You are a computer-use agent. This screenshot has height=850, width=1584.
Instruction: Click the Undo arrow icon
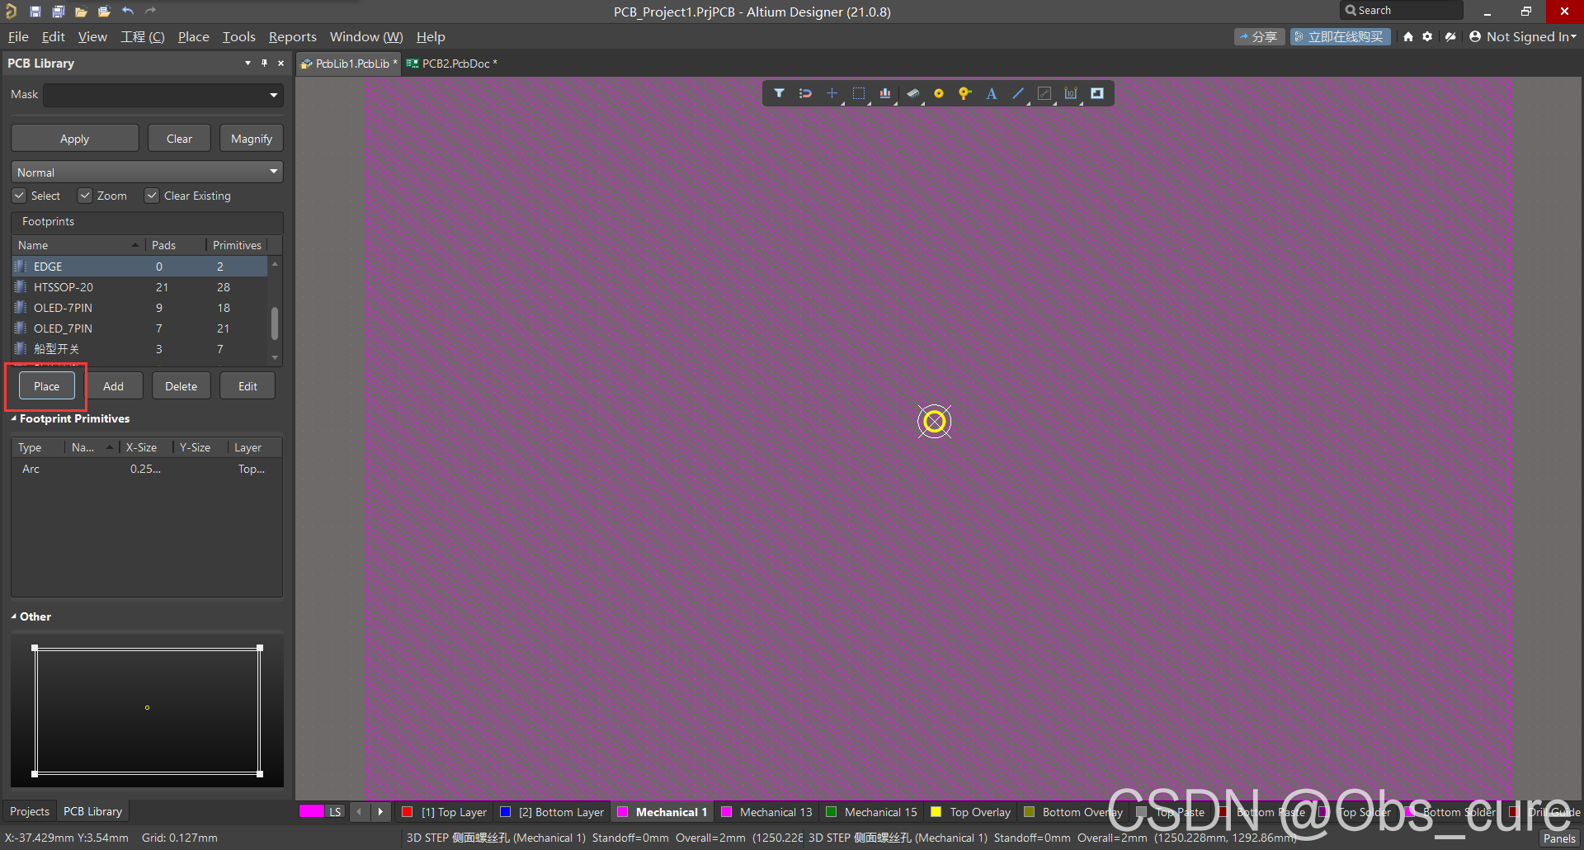[x=127, y=11]
